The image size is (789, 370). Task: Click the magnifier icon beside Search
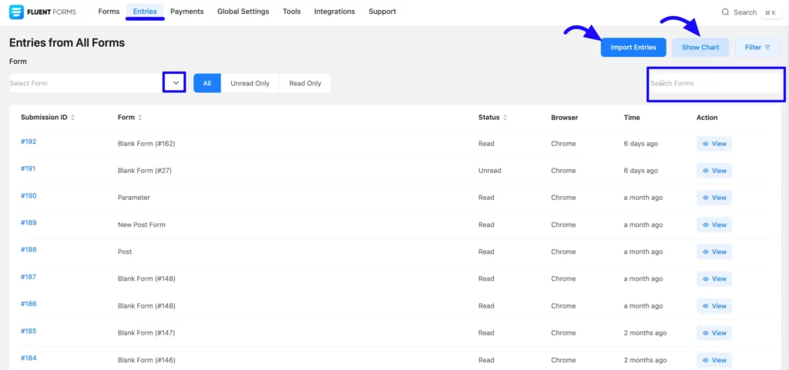pyautogui.click(x=725, y=12)
